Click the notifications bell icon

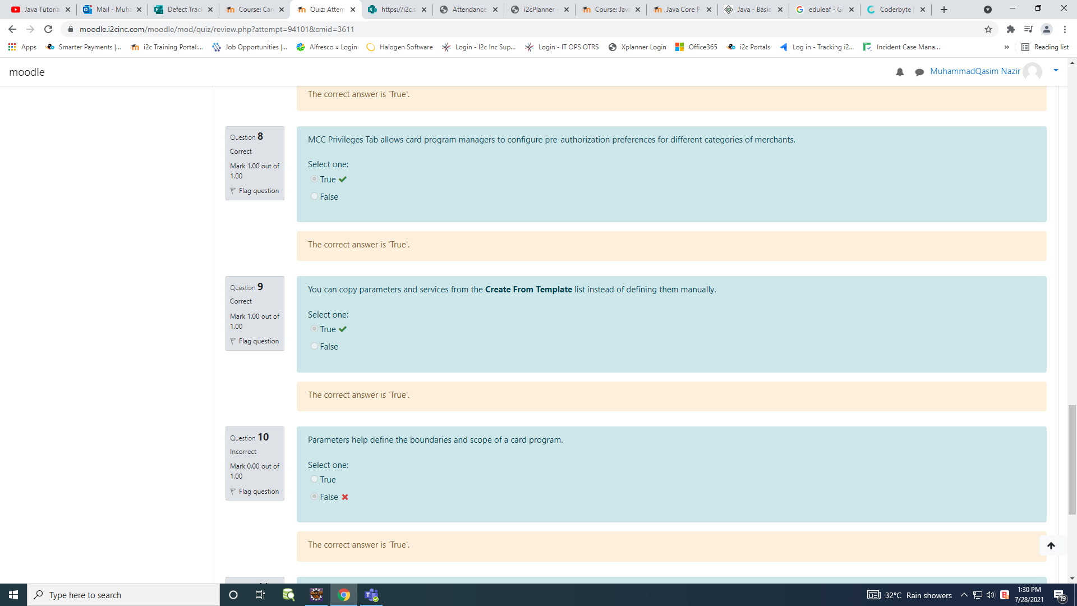tap(900, 72)
